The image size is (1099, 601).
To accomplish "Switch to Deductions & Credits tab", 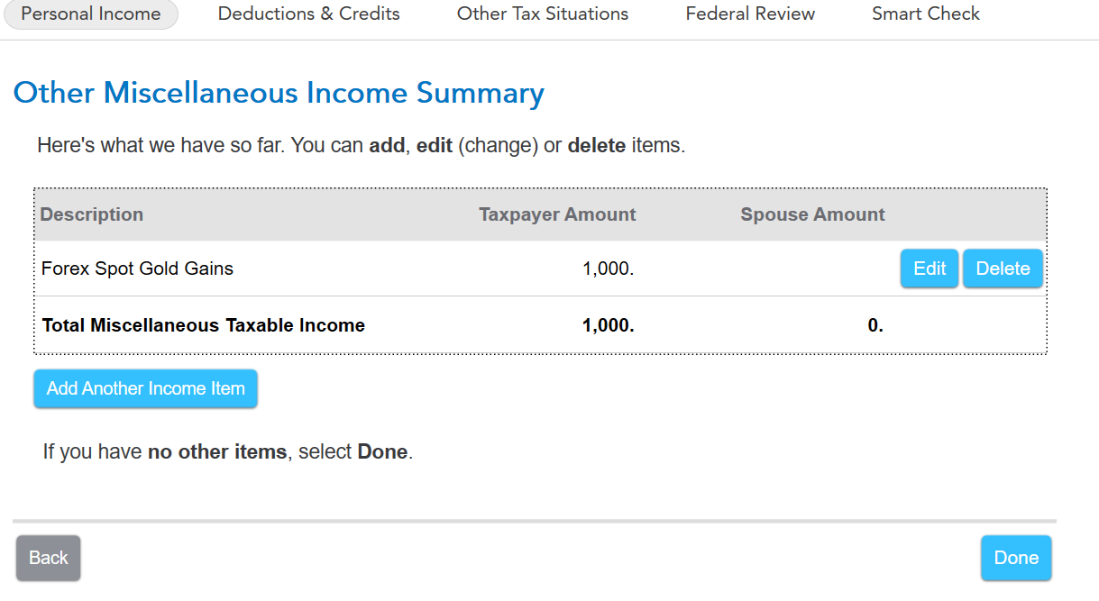I will click(308, 14).
